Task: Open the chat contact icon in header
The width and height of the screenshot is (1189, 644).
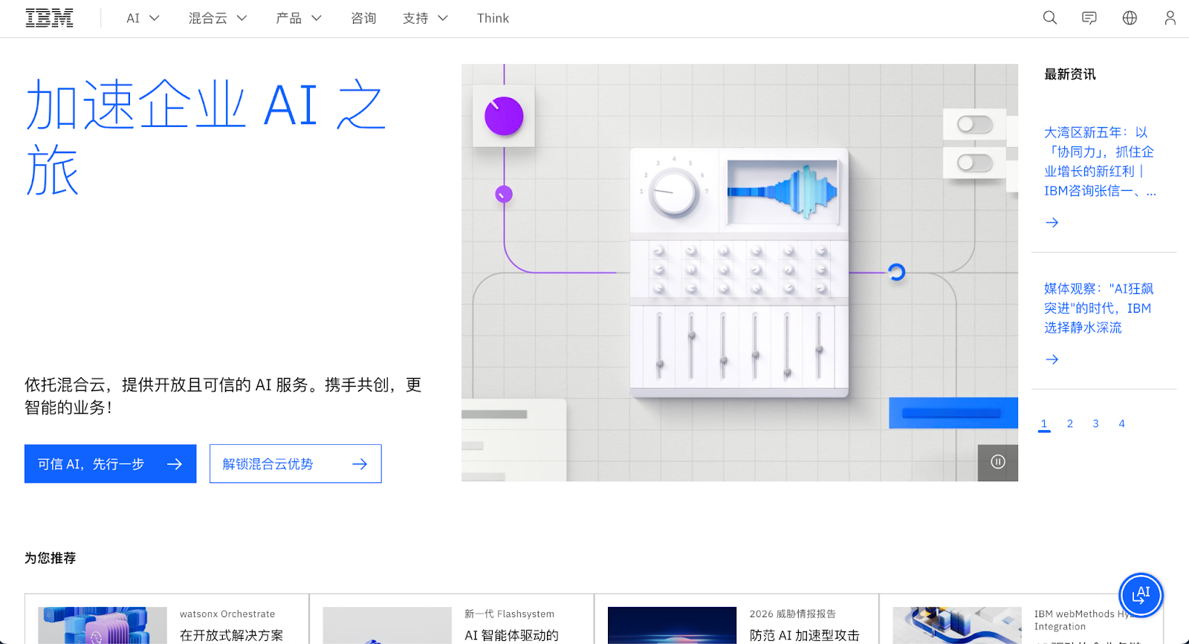Action: 1089,18
